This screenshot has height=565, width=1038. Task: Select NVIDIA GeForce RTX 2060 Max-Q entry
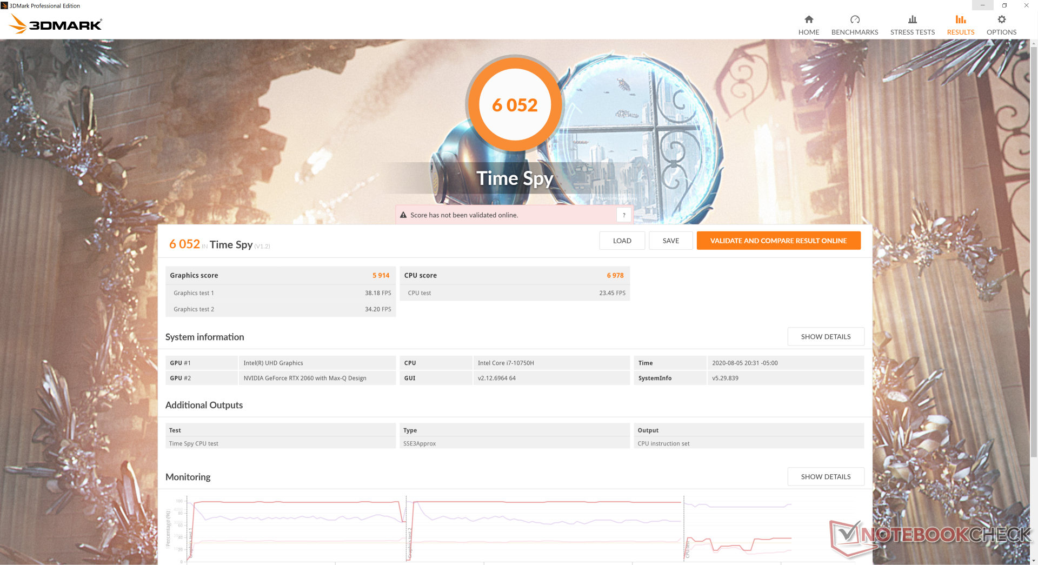pyautogui.click(x=317, y=378)
